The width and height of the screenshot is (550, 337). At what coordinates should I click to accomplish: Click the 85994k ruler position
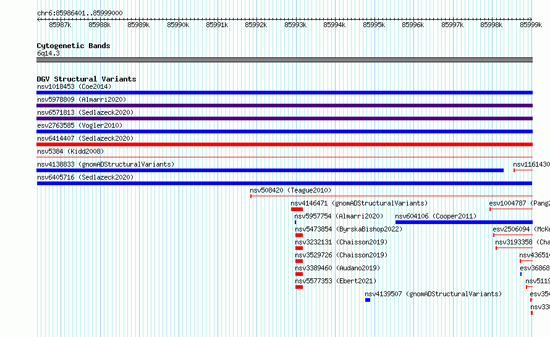coord(334,25)
